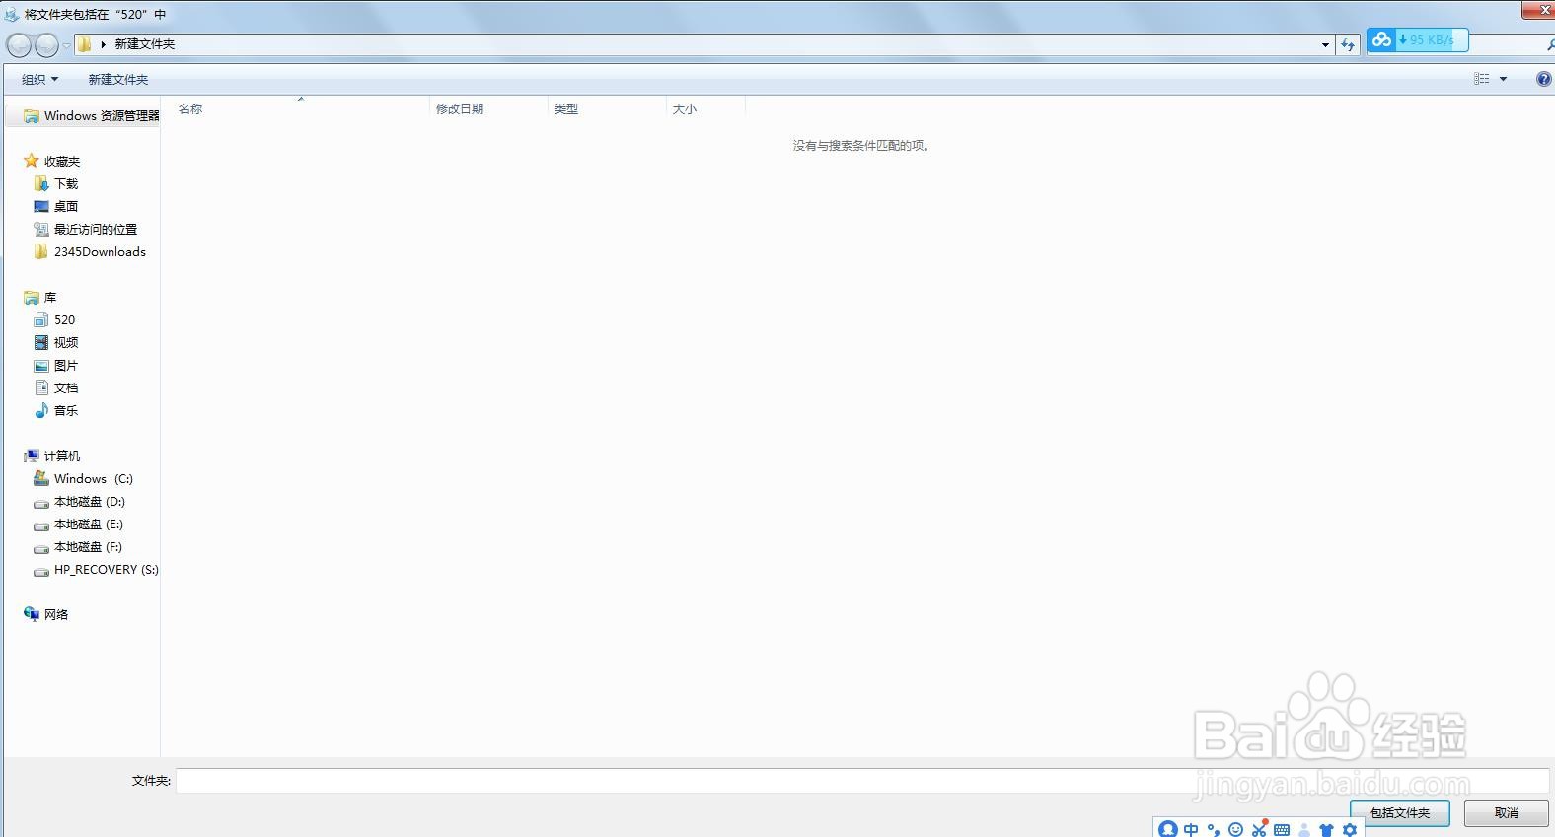This screenshot has height=837, width=1555.
Task: Click the folder icon in address bar
Action: [x=85, y=44]
